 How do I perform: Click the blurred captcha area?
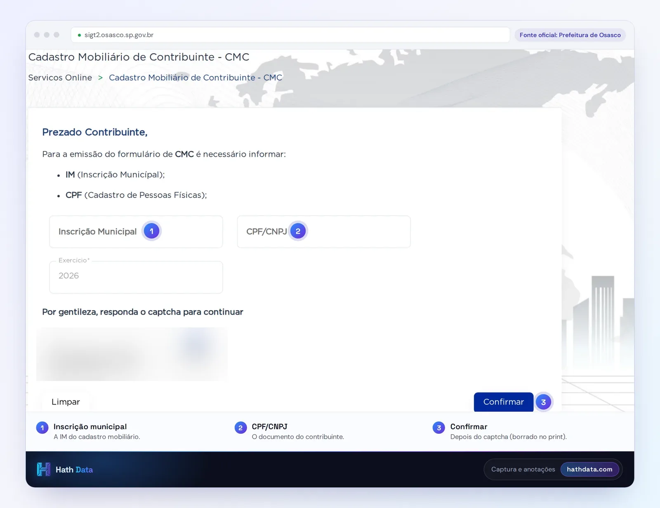pos(132,354)
